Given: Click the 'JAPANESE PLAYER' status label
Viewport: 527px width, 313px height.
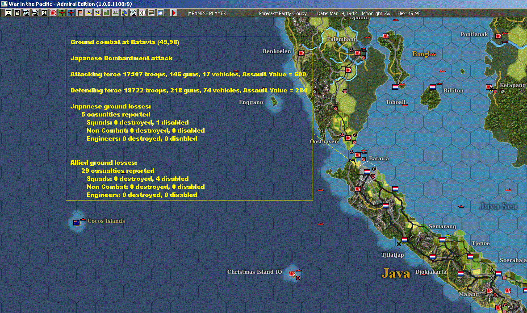Looking at the screenshot, I should tap(207, 13).
